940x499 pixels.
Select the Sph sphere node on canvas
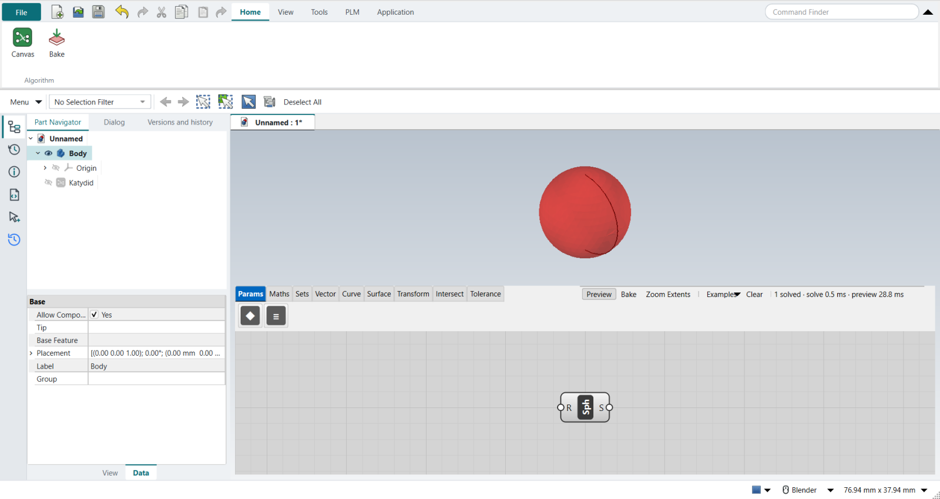tap(585, 407)
